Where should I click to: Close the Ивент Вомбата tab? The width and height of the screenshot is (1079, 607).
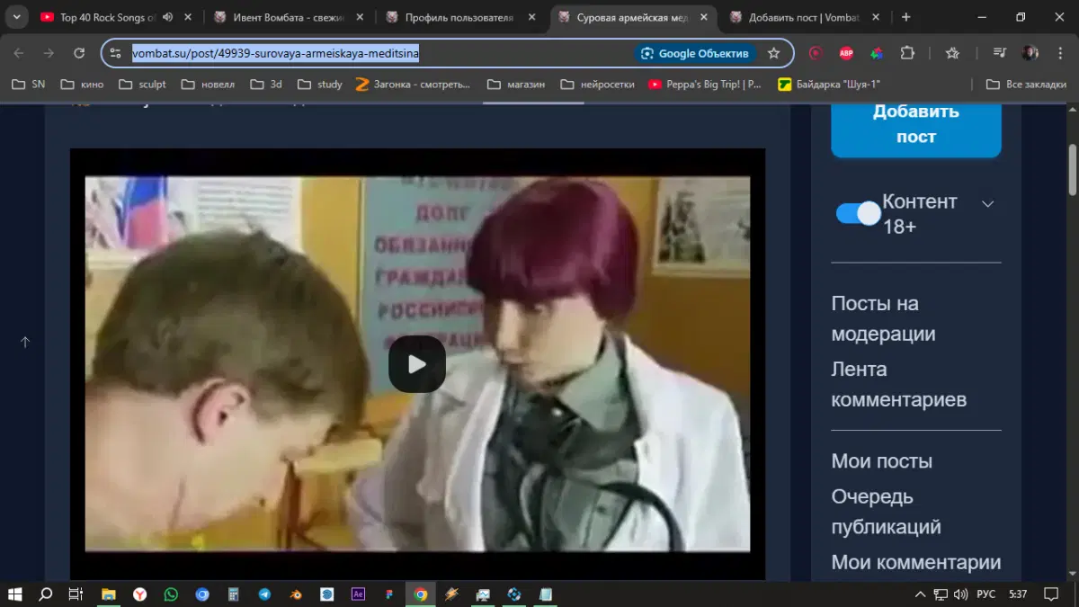(x=359, y=17)
